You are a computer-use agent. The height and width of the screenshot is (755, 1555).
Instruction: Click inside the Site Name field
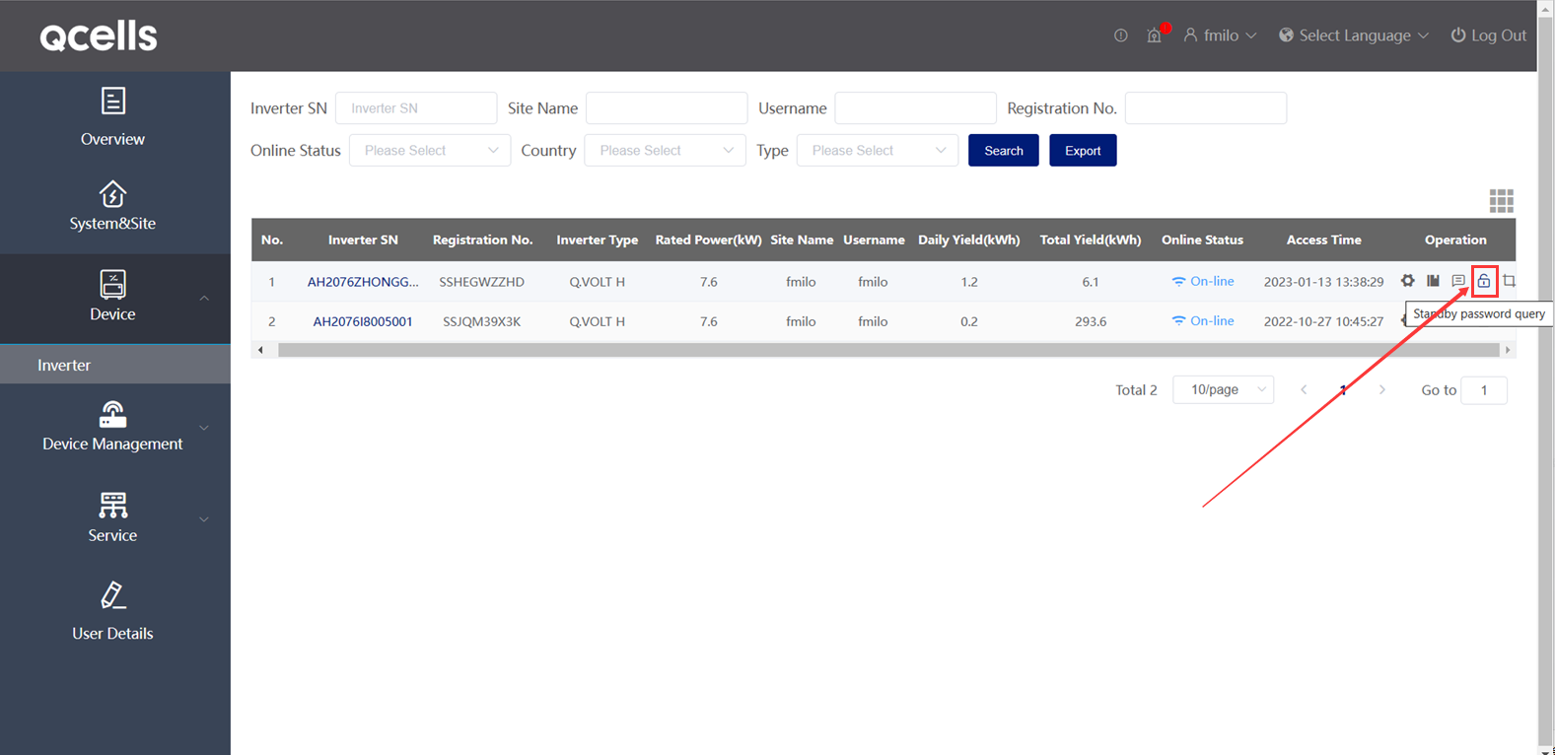(x=667, y=108)
